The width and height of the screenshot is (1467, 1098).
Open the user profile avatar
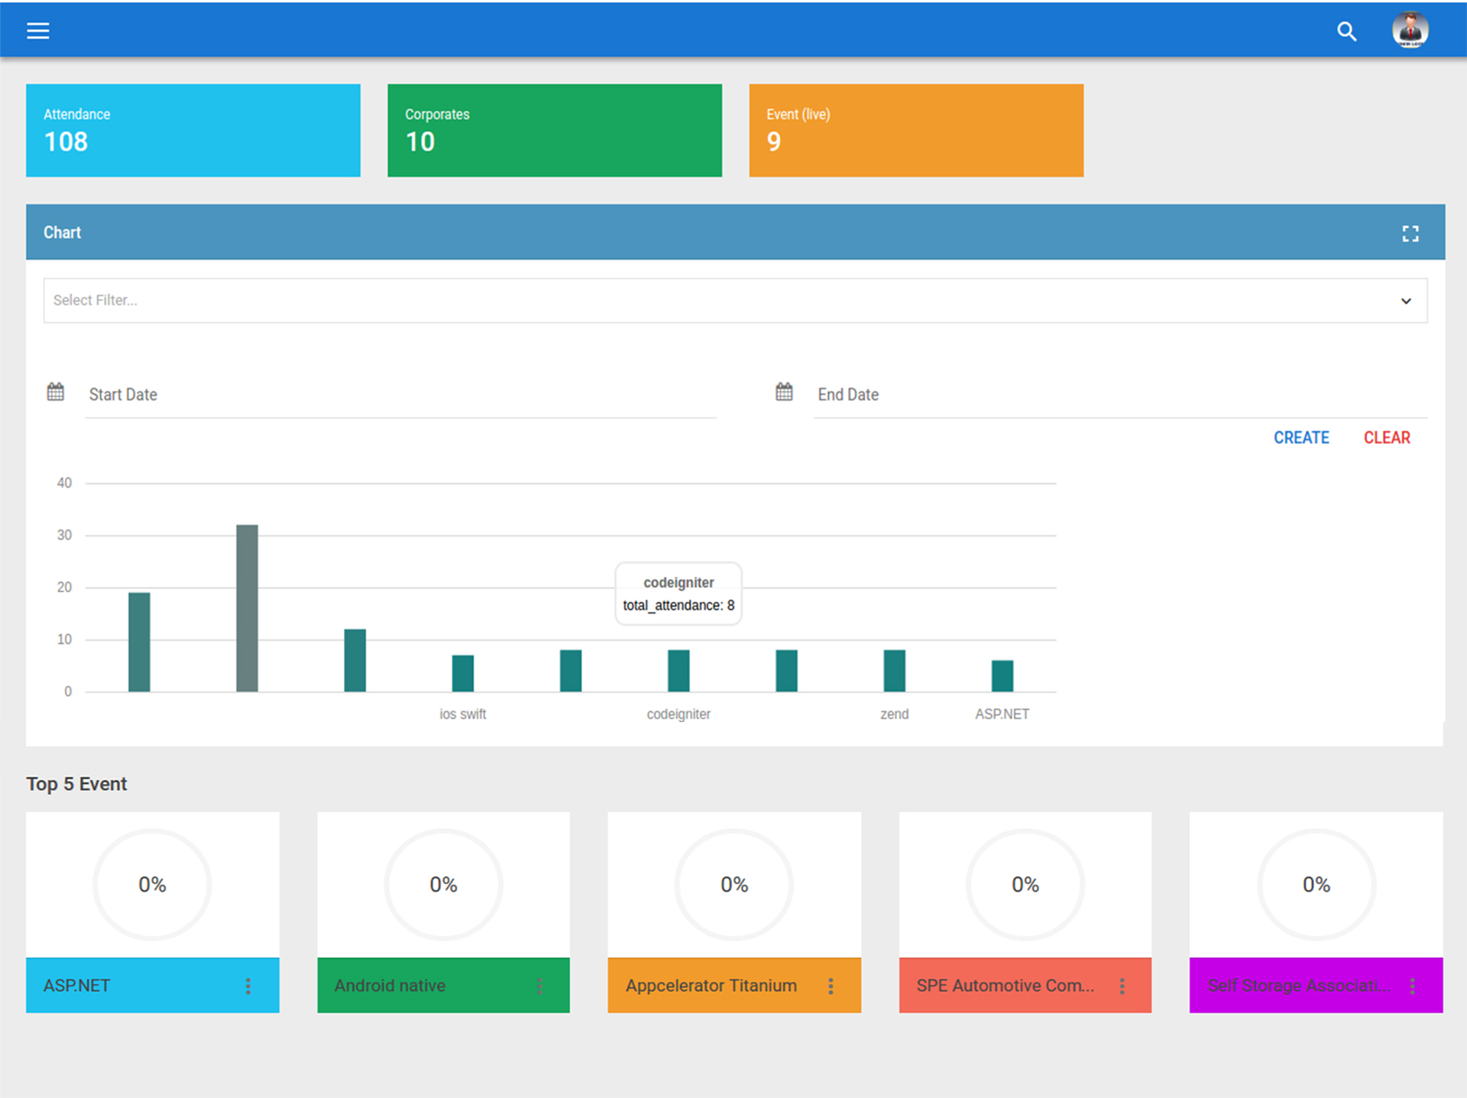tap(1410, 31)
